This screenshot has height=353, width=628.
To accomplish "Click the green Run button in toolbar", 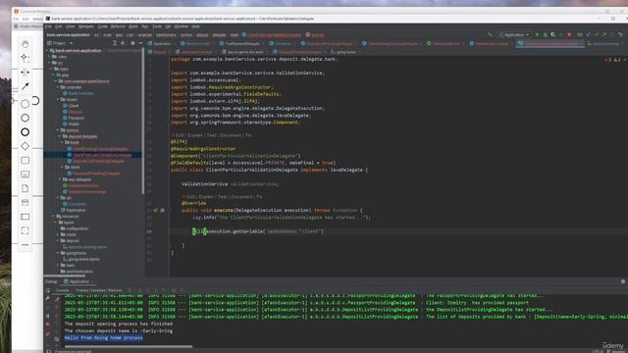I will tap(537, 35).
